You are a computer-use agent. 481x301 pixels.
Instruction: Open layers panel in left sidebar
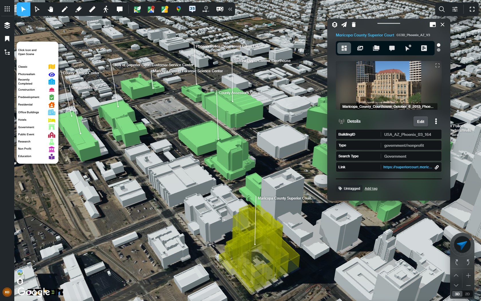pyautogui.click(x=7, y=25)
